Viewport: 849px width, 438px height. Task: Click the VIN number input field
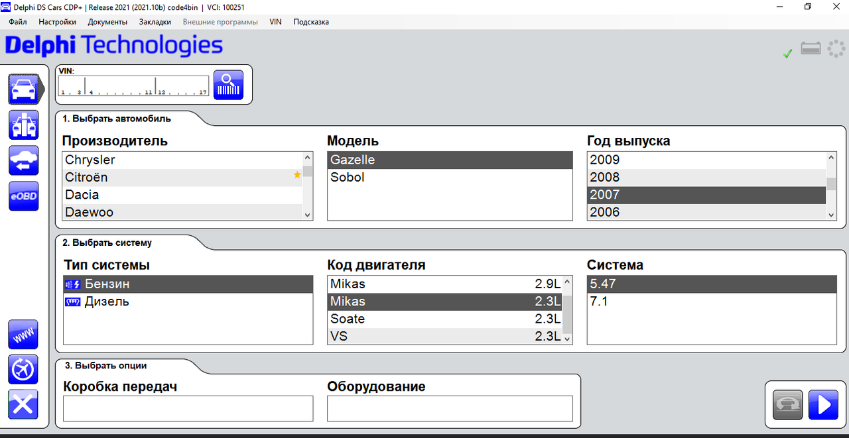click(133, 86)
